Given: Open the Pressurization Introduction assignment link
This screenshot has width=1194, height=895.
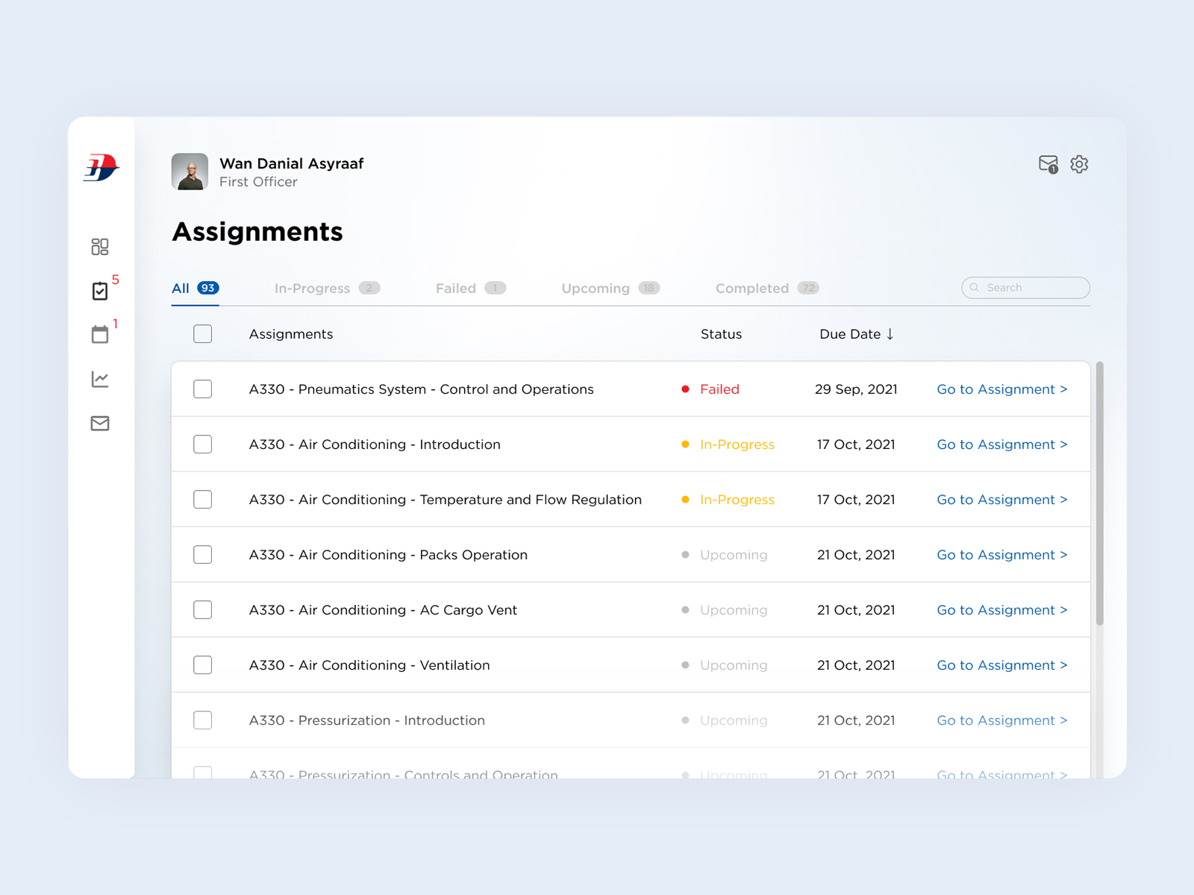Looking at the screenshot, I should (1001, 720).
